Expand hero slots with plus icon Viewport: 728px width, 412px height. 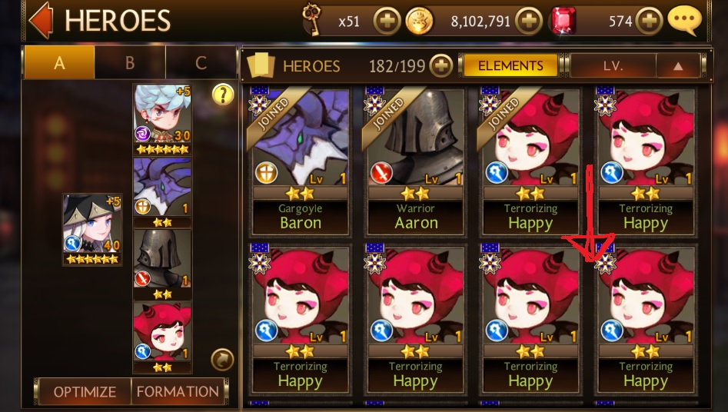pos(440,65)
